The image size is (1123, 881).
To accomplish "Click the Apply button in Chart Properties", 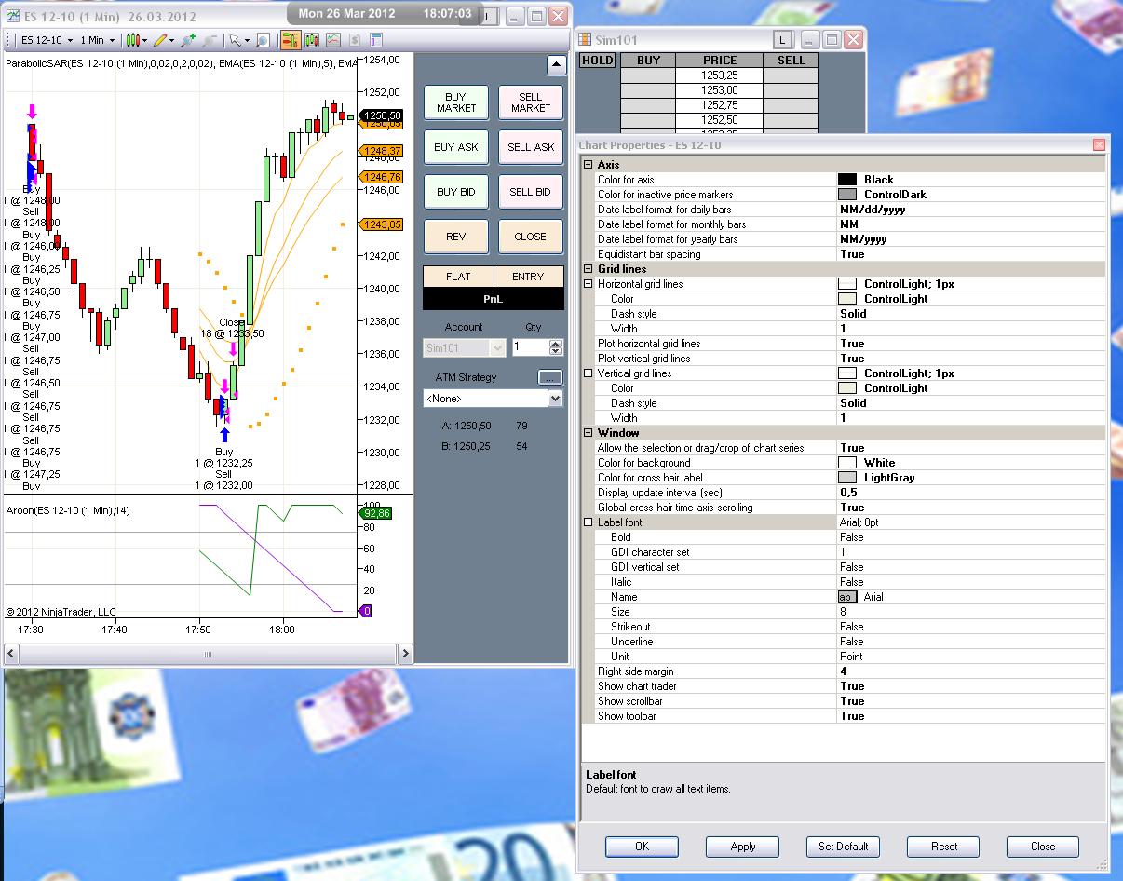I will pyautogui.click(x=743, y=847).
